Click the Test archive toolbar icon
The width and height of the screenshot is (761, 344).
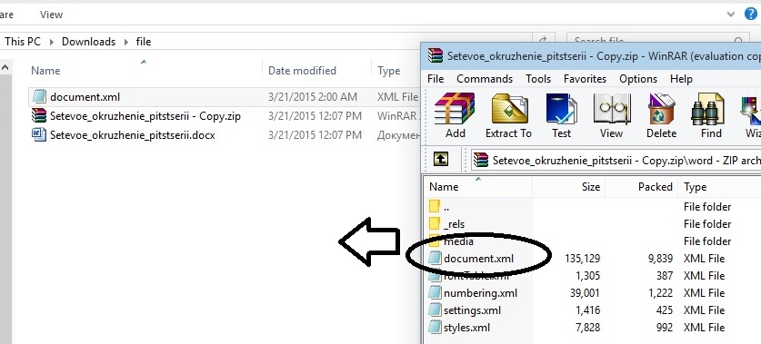coord(561,115)
